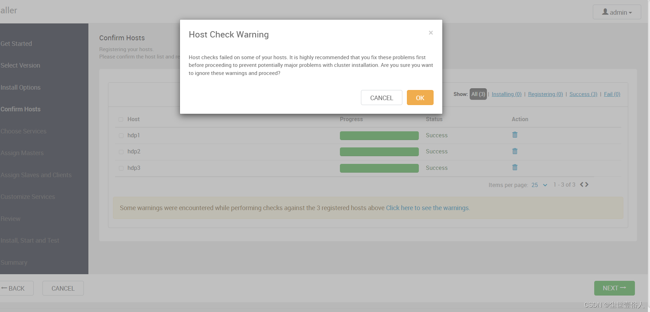650x312 pixels.
Task: Cancel the Host Check Warning dialog
Action: pos(381,98)
